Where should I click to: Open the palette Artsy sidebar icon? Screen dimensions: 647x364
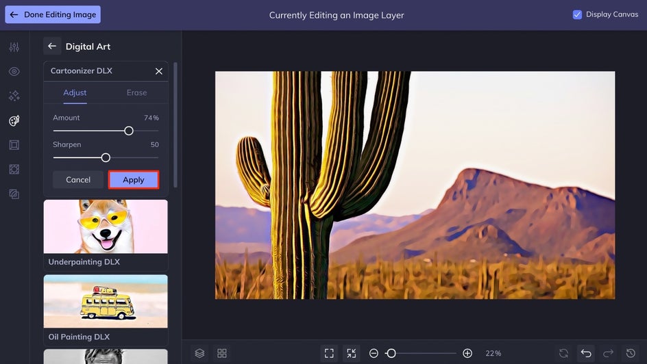point(14,120)
